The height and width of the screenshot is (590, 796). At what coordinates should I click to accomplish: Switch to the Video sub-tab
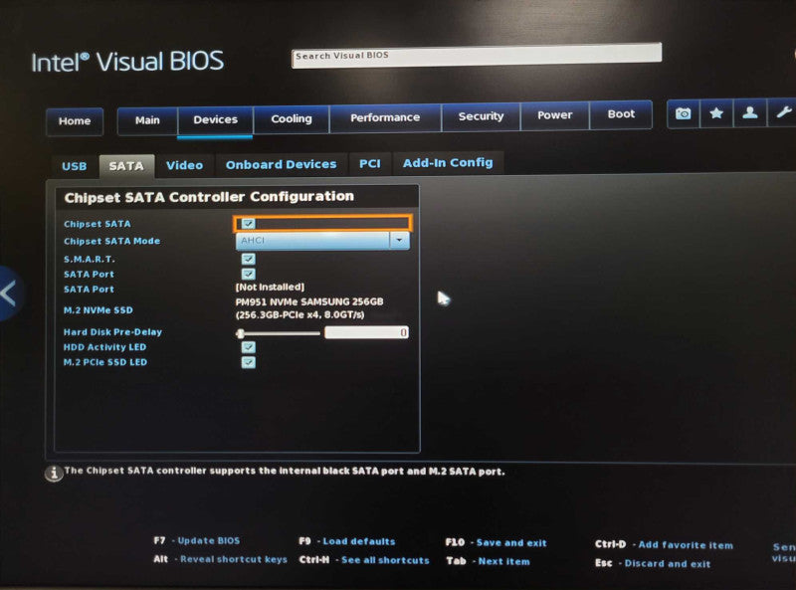click(x=184, y=165)
